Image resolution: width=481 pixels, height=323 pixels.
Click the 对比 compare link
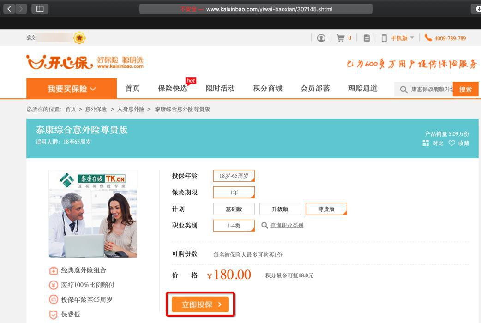tap(438, 143)
